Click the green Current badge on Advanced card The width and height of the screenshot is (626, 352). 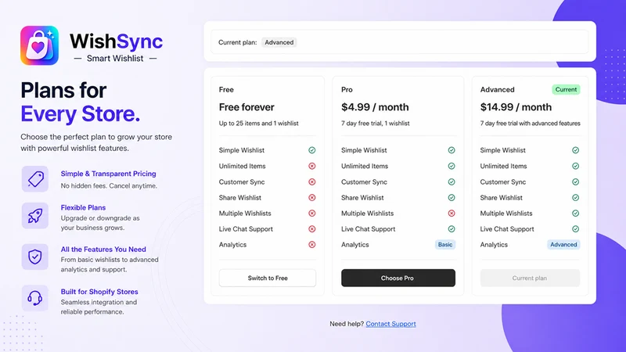pyautogui.click(x=566, y=89)
